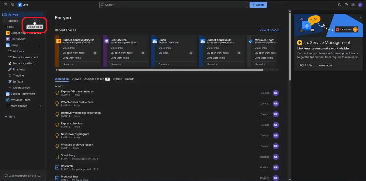Open the app switcher grid icon
Screen dimensions: 366x181
12,5
